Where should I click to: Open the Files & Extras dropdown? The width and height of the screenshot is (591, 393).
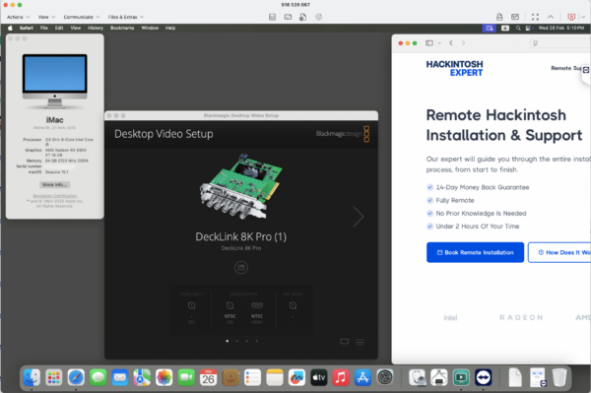[126, 17]
